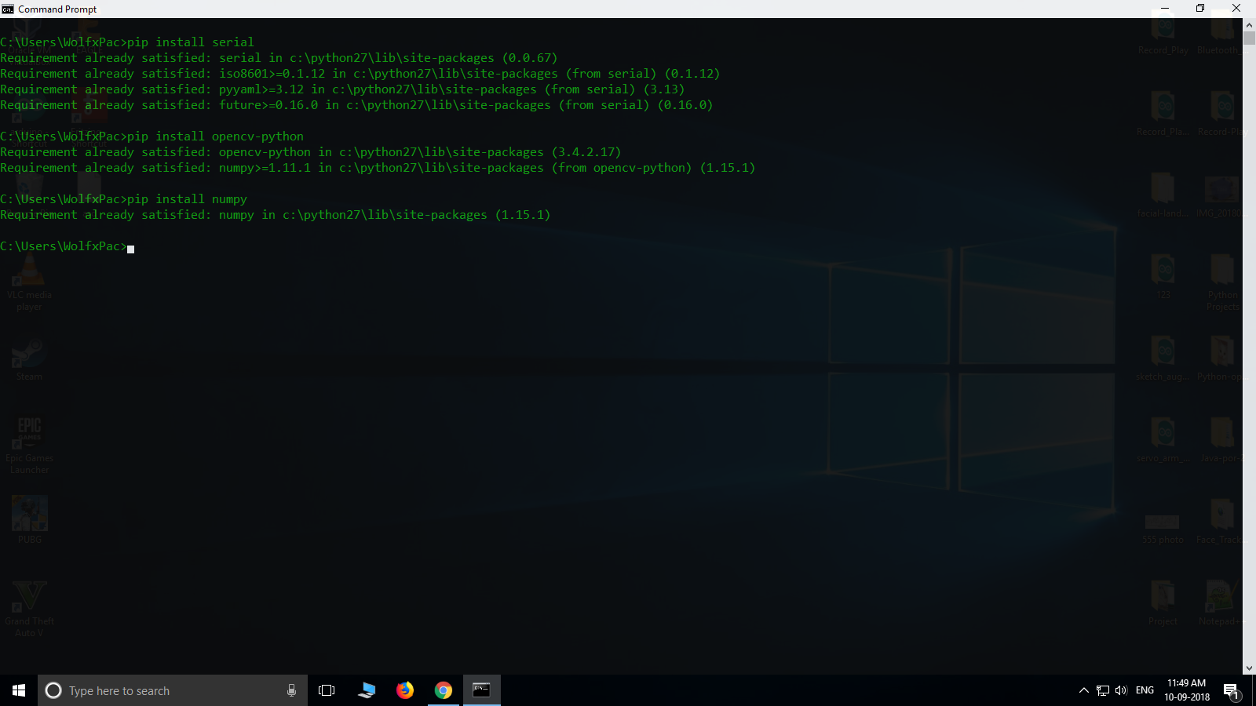This screenshot has width=1256, height=706.
Task: Open the Notepad++ desktop shortcut
Action: (1221, 598)
